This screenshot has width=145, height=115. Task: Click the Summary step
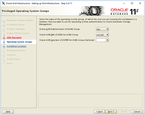tap(11, 55)
